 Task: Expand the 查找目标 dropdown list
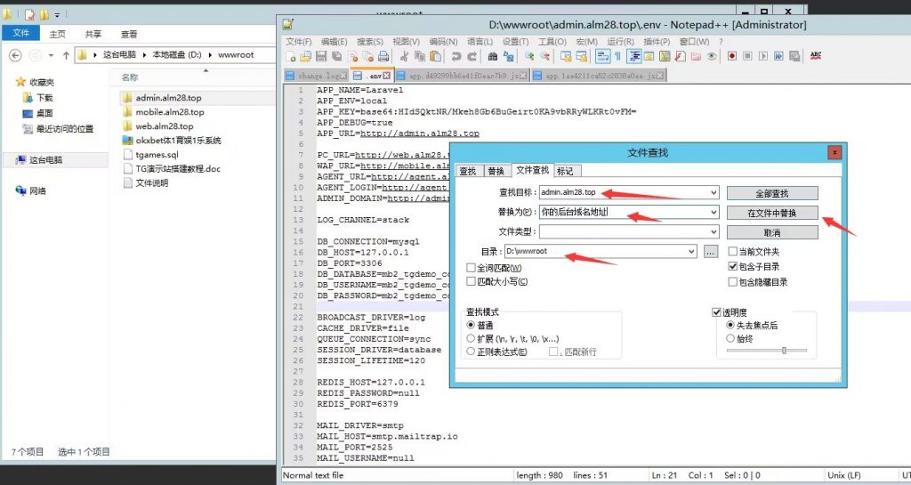pyautogui.click(x=713, y=192)
